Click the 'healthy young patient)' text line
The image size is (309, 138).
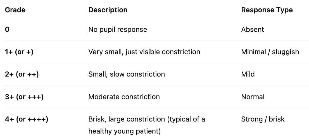(125, 130)
